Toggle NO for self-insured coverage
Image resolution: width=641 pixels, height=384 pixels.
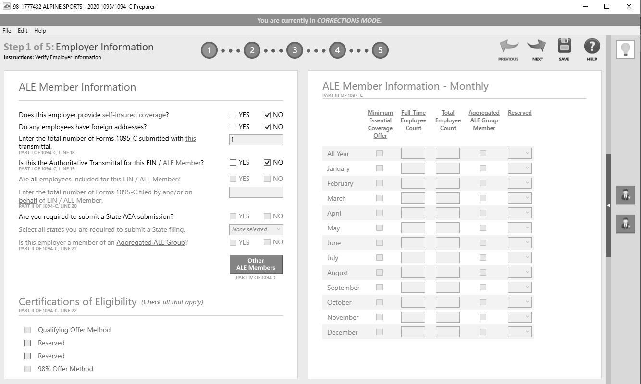267,115
